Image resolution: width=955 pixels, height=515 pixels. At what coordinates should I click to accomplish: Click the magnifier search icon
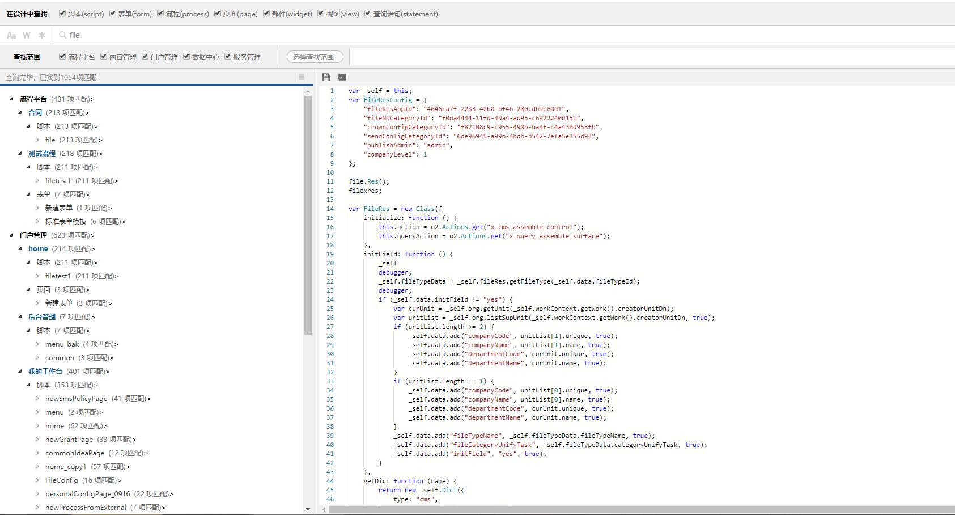pyautogui.click(x=63, y=35)
